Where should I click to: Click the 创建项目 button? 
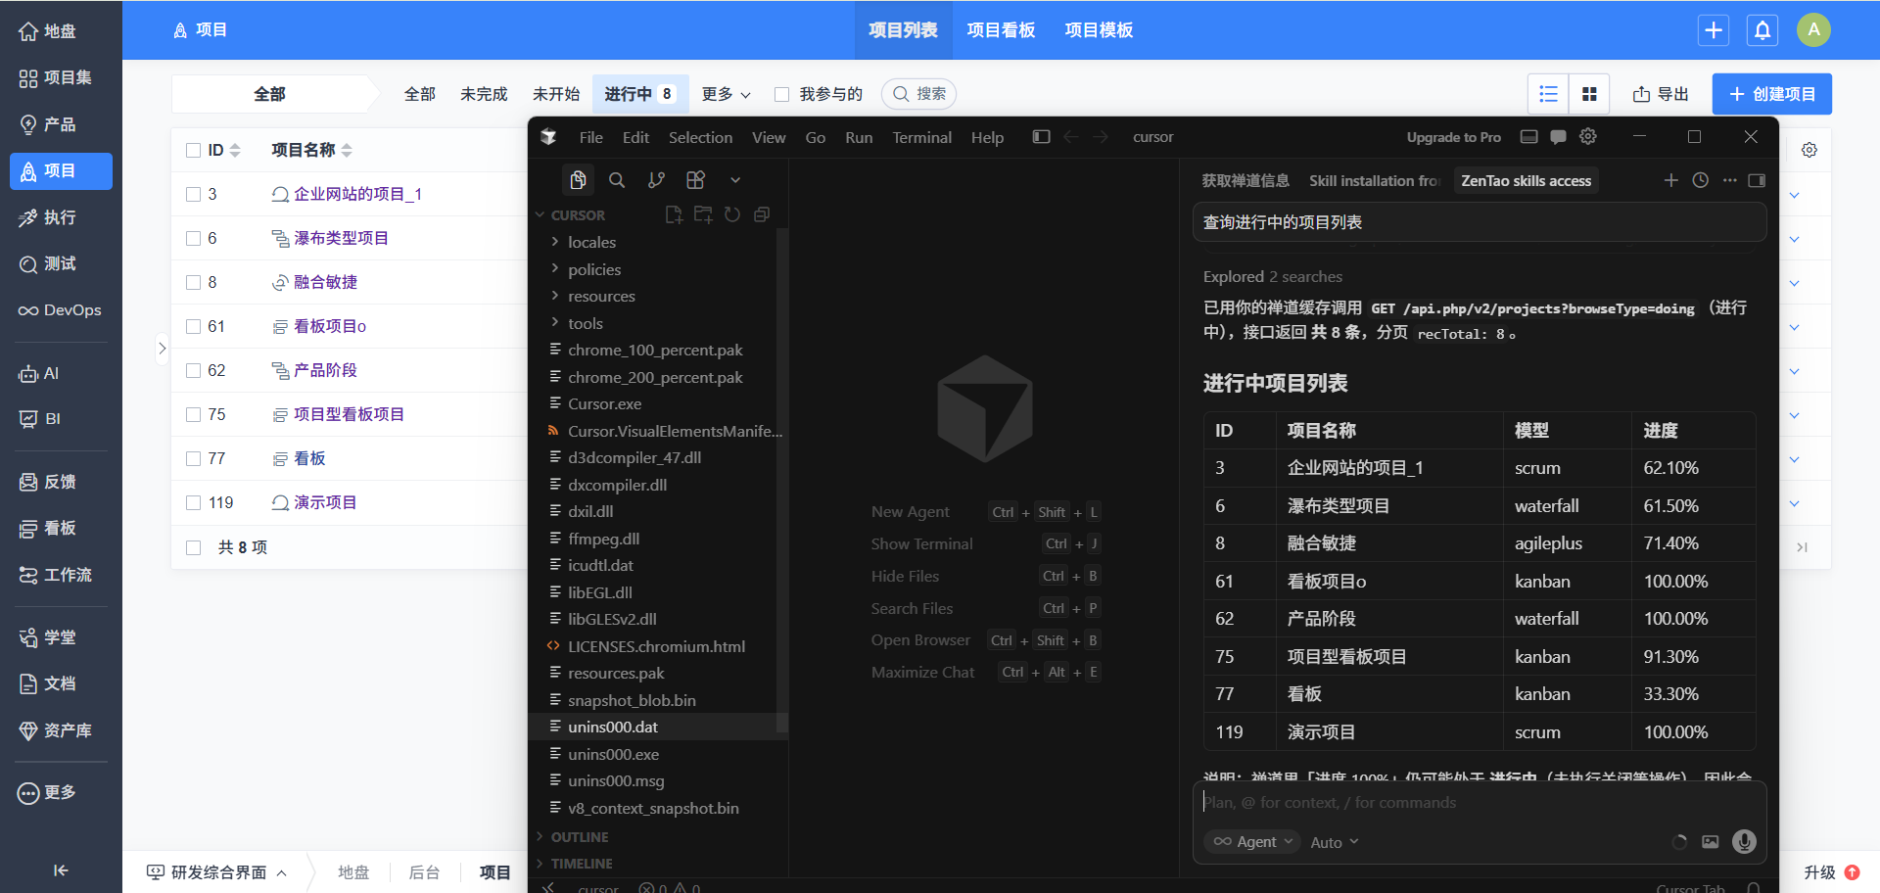point(1771,94)
